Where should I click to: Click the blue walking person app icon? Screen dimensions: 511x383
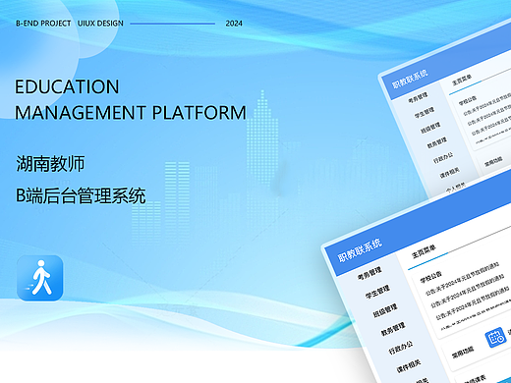coord(40,278)
